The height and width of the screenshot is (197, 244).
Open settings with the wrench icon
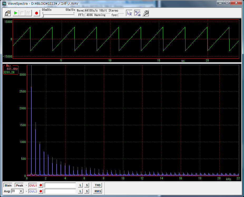click(146, 13)
